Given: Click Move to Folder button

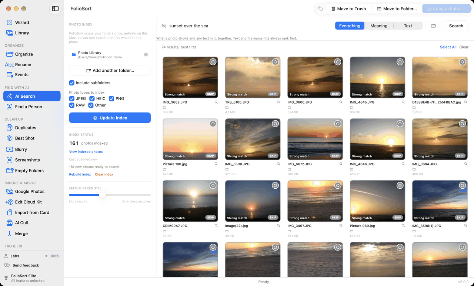Looking at the screenshot, I should pos(397,9).
